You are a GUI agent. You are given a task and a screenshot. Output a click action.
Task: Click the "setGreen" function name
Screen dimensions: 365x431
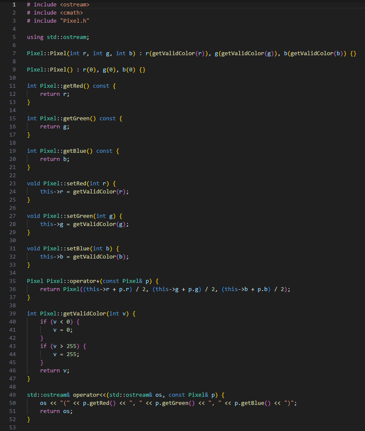click(x=80, y=216)
